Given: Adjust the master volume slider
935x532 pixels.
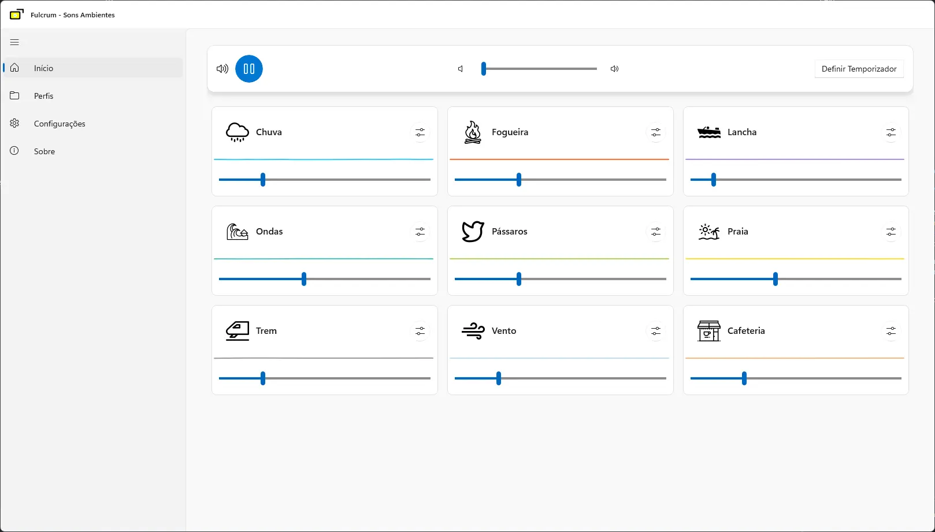Looking at the screenshot, I should [x=483, y=69].
